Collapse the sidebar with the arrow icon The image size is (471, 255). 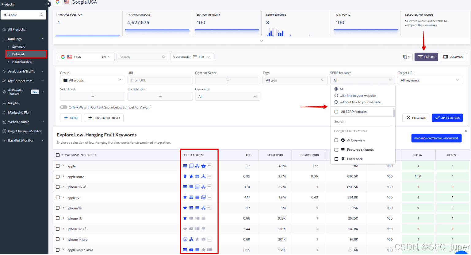click(48, 4)
